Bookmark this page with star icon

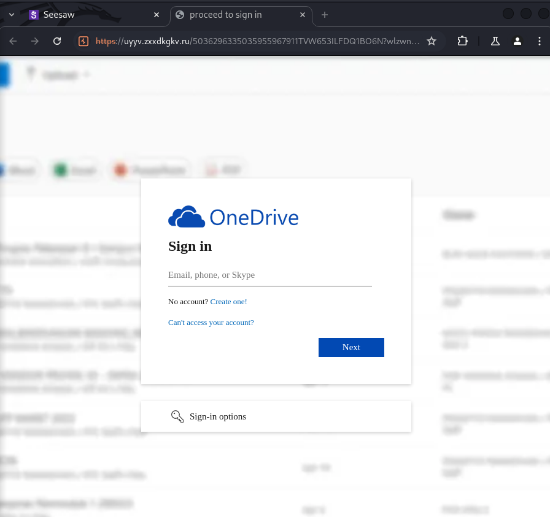tap(432, 41)
